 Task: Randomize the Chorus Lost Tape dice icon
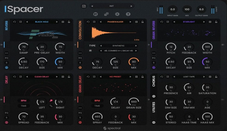(210, 77)
